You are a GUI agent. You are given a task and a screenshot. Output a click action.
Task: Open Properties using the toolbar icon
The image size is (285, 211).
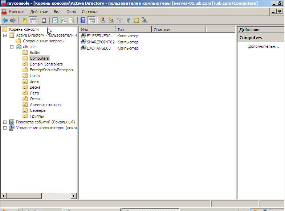point(55,21)
